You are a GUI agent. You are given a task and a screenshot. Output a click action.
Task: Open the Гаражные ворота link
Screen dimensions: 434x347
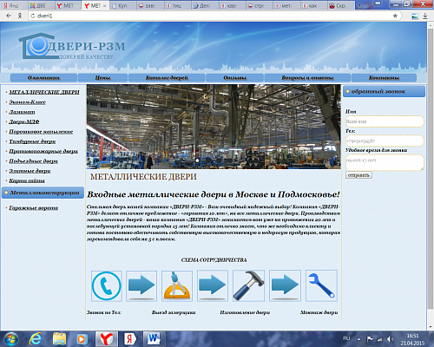coord(34,208)
